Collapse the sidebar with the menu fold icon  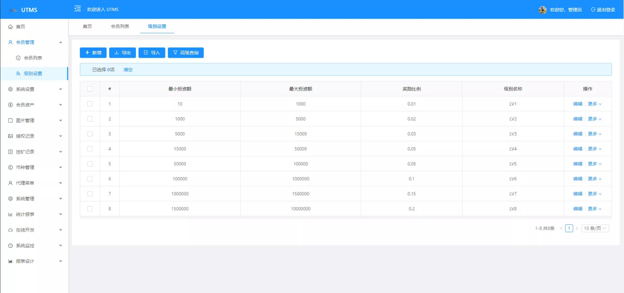(x=77, y=9)
